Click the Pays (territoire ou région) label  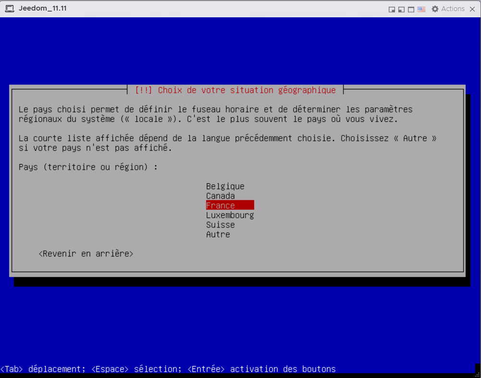pyautogui.click(x=88, y=167)
